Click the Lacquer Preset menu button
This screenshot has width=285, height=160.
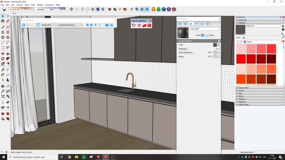pyautogui.click(x=219, y=41)
